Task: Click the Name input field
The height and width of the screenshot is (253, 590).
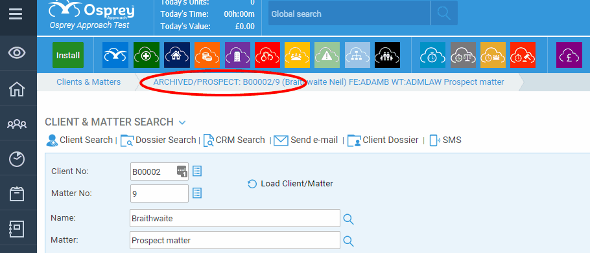Action: pyautogui.click(x=235, y=218)
